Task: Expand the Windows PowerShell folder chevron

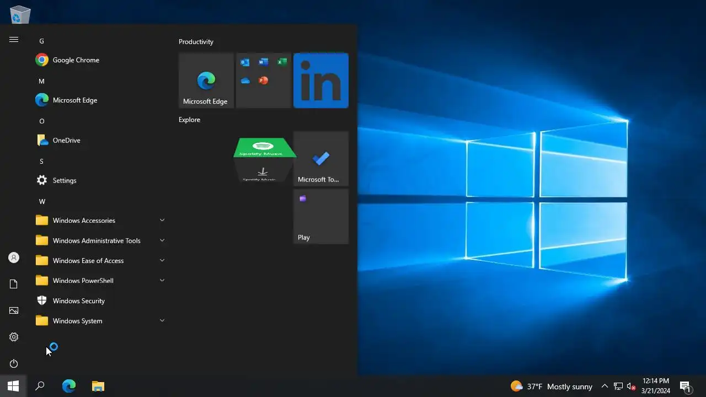Action: pyautogui.click(x=162, y=280)
